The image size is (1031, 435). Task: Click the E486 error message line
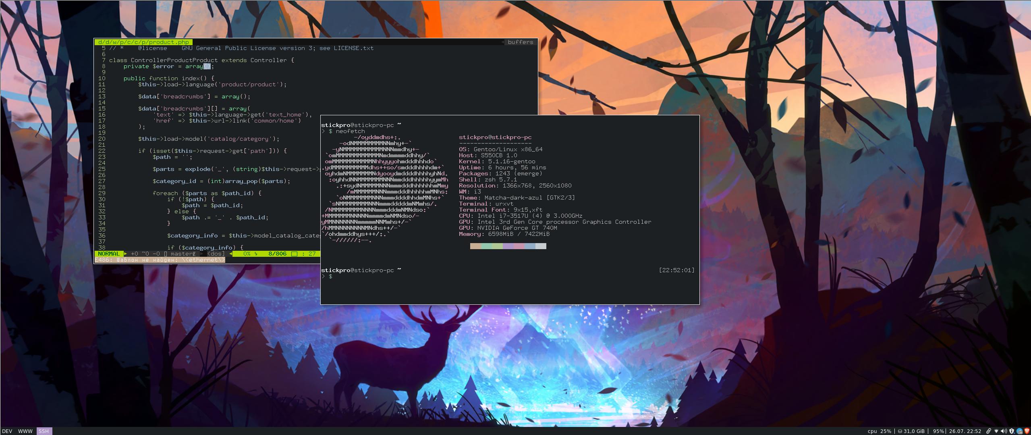[x=160, y=260]
